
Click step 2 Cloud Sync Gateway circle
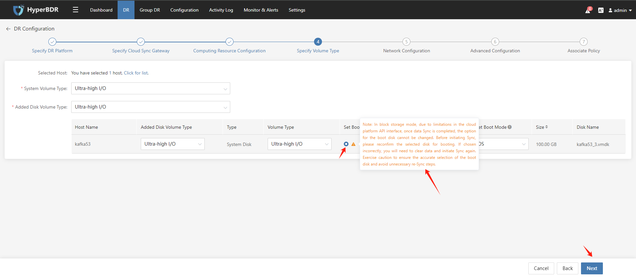(141, 42)
